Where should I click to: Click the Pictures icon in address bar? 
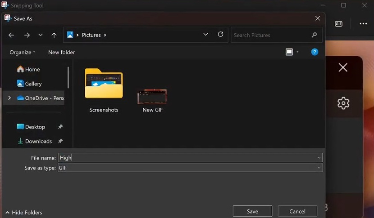70,35
